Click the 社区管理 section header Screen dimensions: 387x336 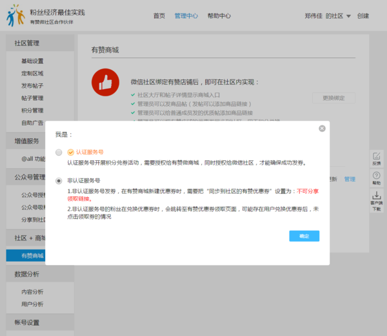(40, 43)
